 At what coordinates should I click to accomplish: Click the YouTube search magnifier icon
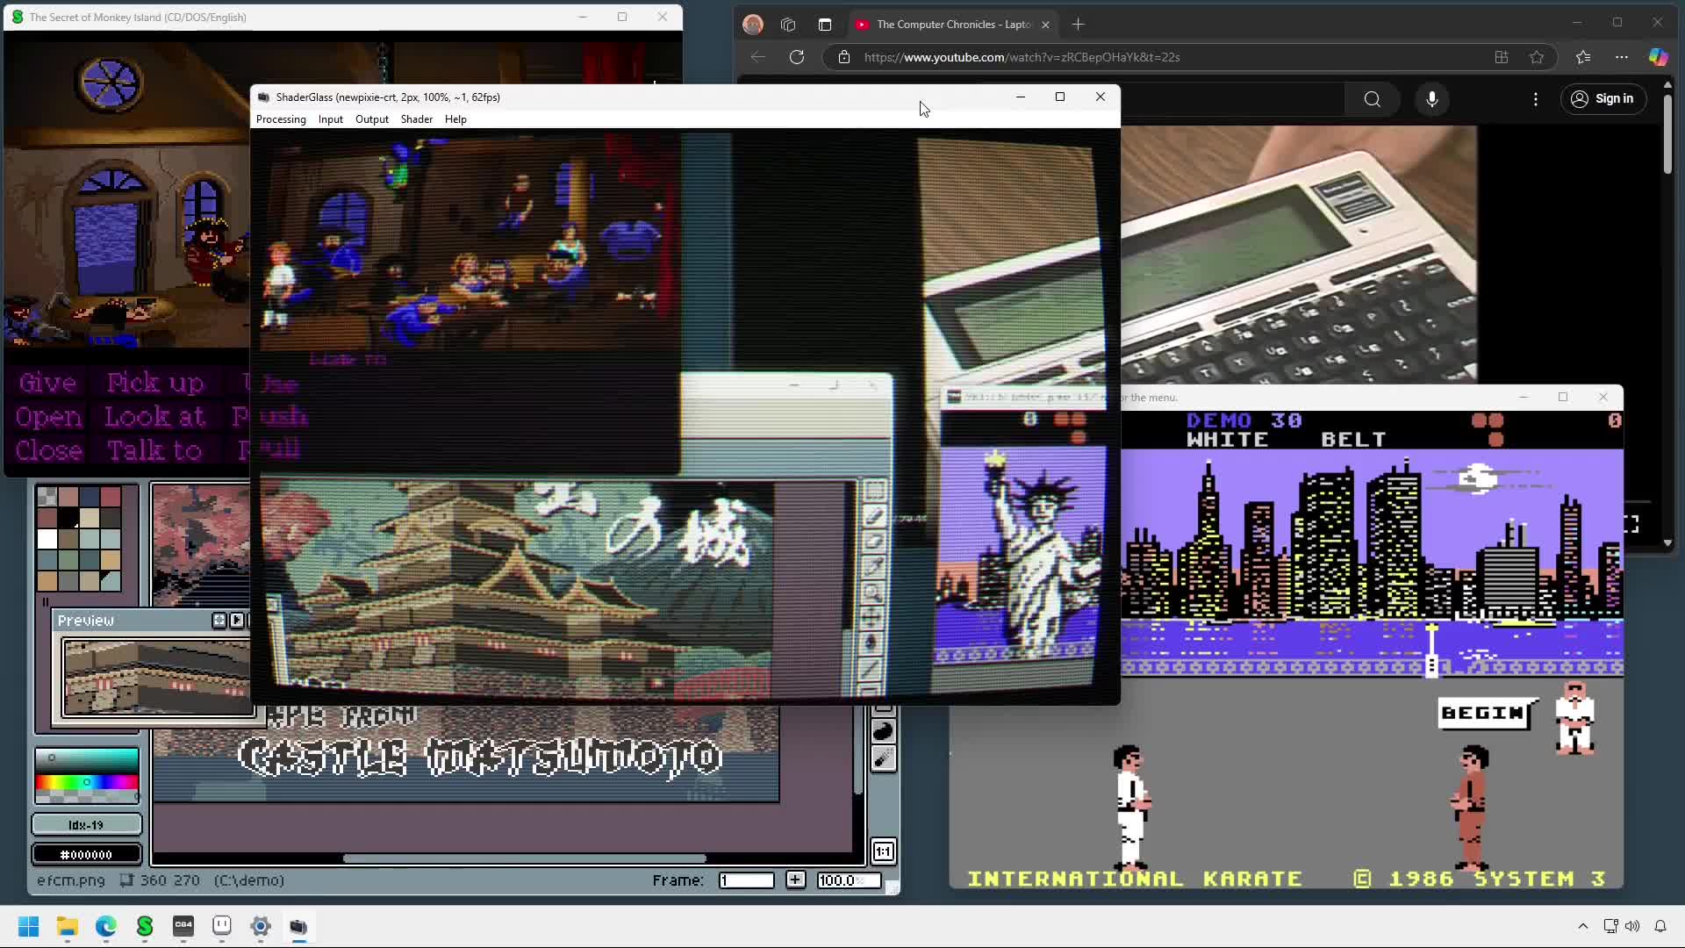pyautogui.click(x=1372, y=99)
